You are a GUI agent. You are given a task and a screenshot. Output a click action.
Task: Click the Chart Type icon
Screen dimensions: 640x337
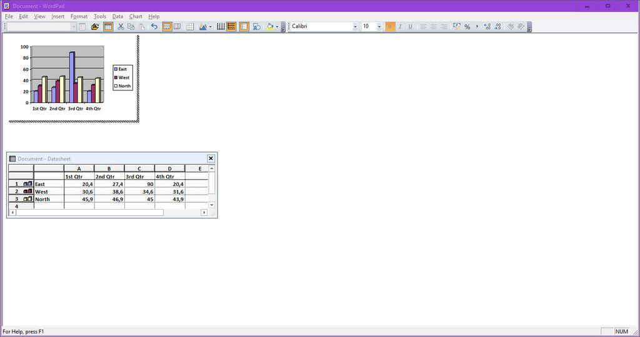[203, 26]
